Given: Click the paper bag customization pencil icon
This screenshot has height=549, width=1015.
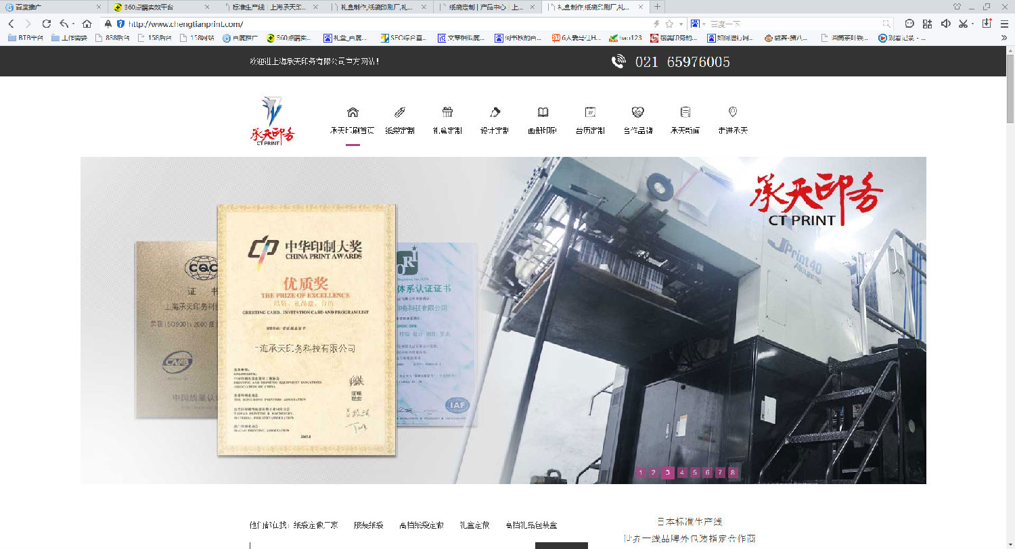Looking at the screenshot, I should [x=399, y=112].
